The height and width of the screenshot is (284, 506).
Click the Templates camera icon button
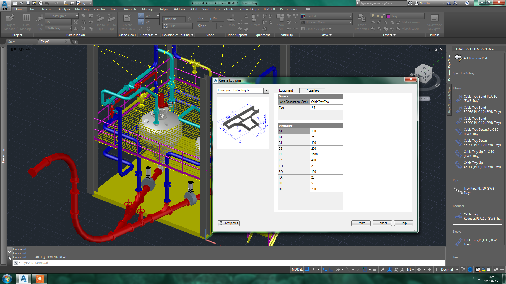228,223
